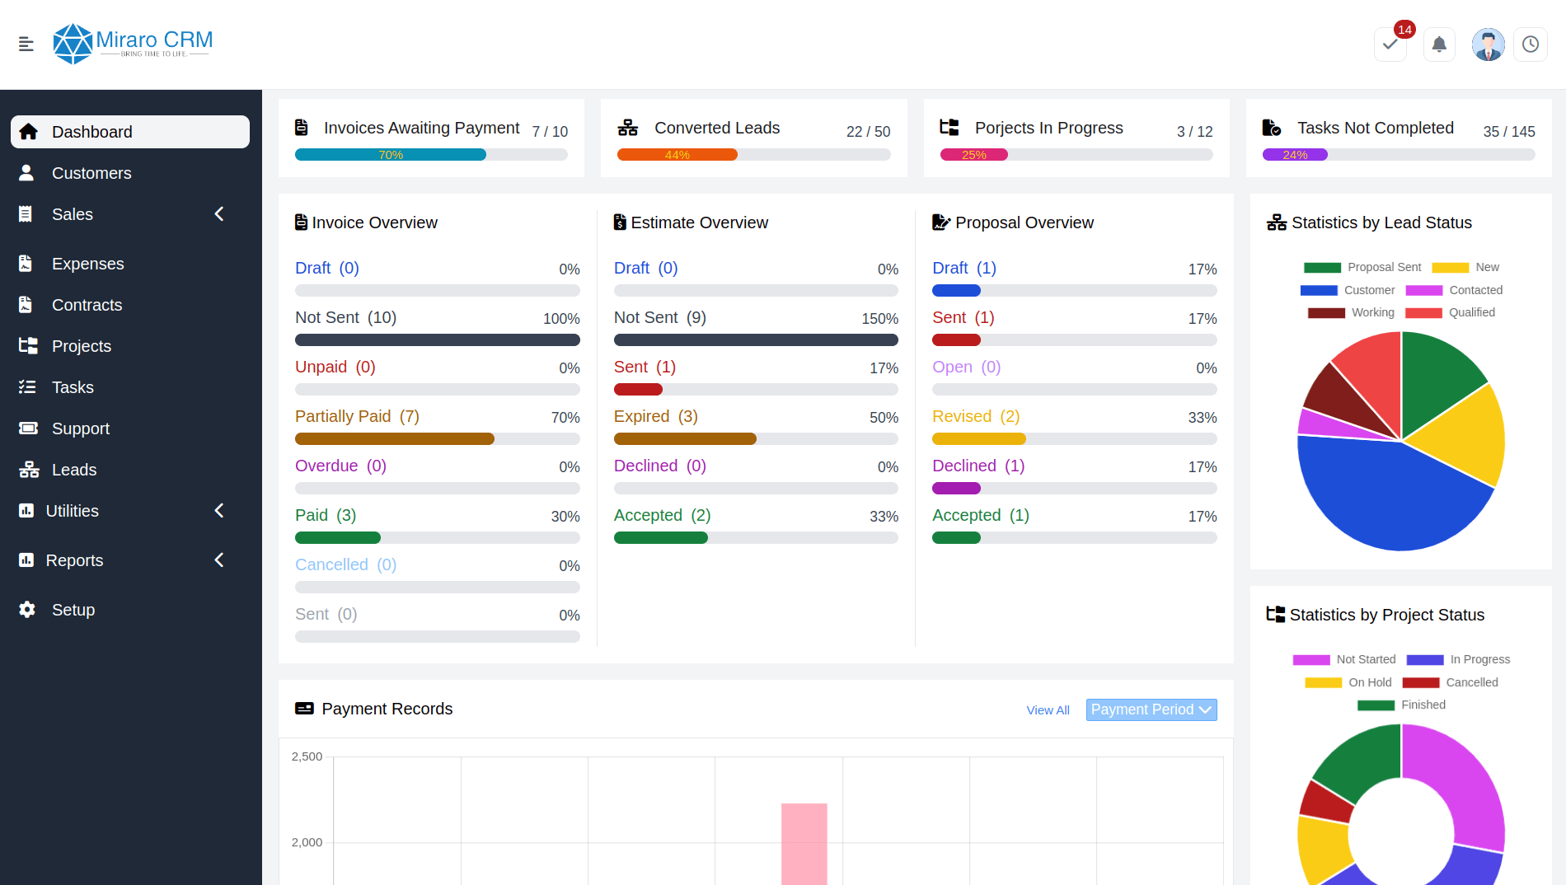The image size is (1566, 885).
Task: Toggle Qualified legend in lead chart
Action: (x=1450, y=312)
